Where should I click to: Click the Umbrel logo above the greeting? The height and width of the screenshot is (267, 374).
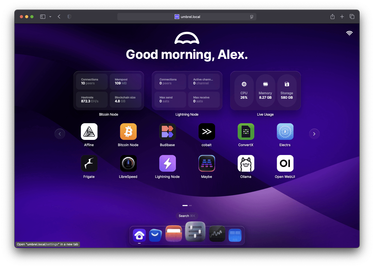[x=187, y=38]
